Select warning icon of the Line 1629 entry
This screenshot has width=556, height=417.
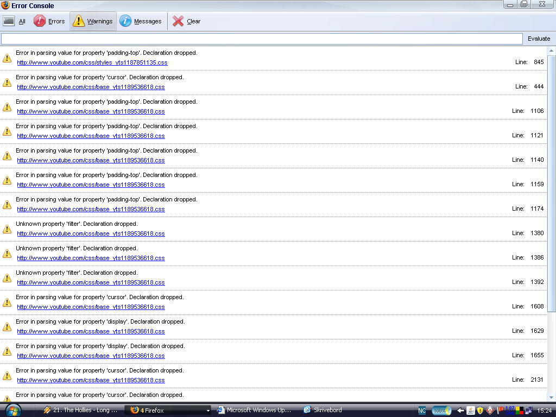point(7,327)
